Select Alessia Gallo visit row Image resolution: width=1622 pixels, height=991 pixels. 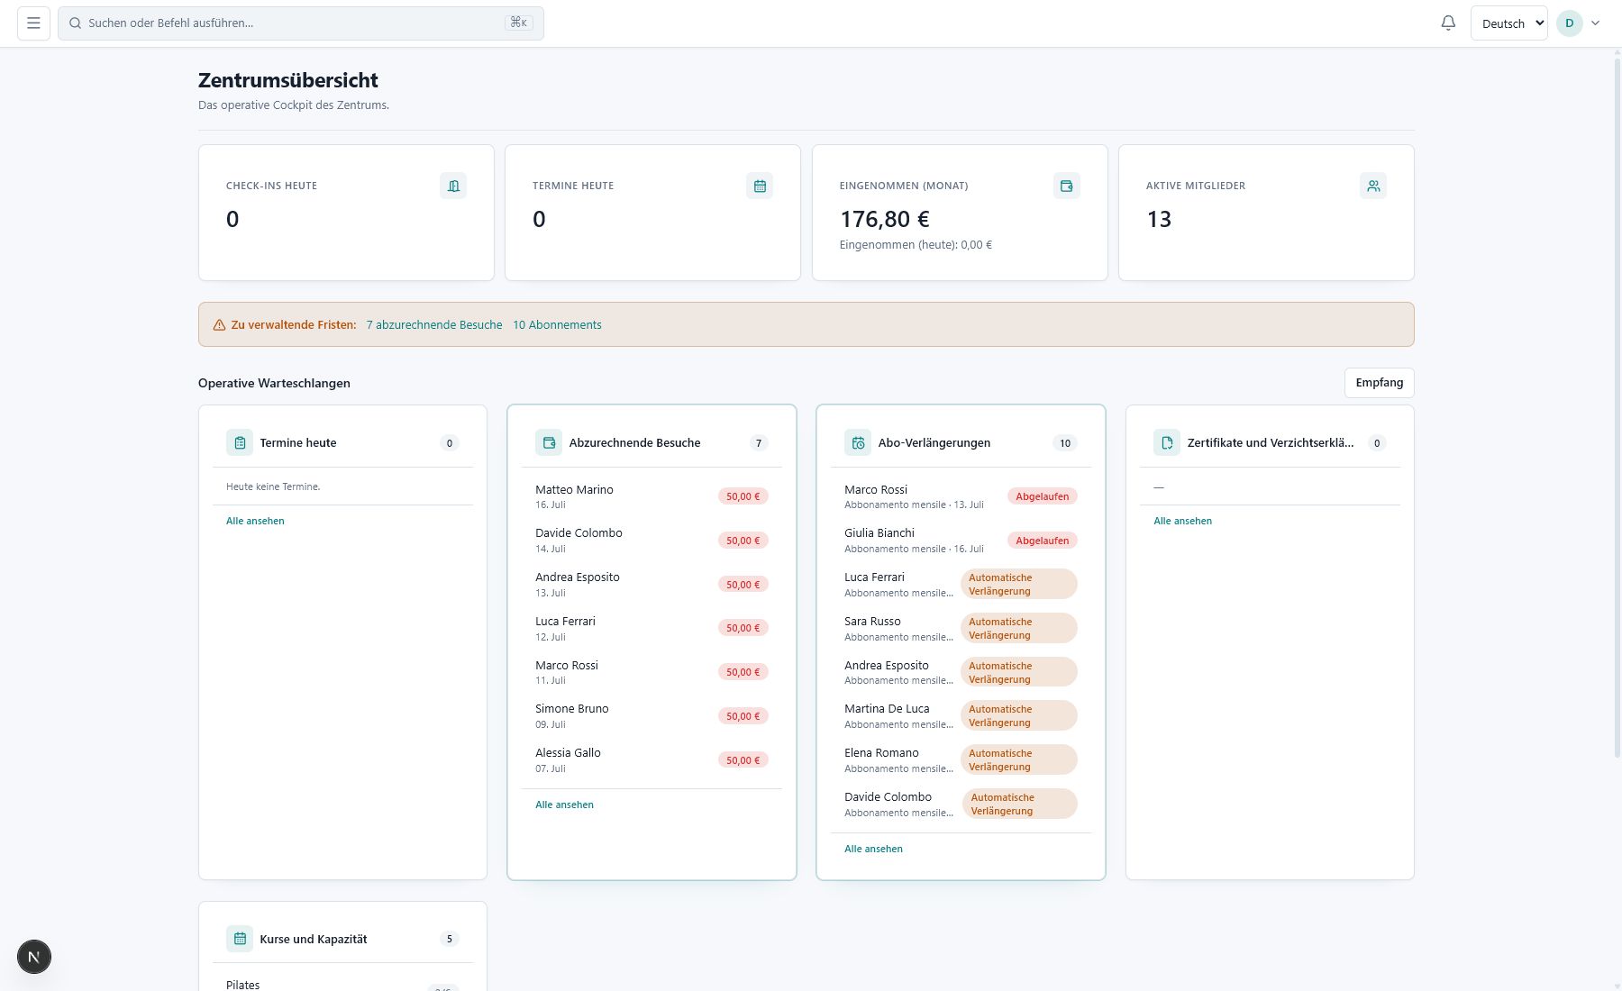coord(652,760)
